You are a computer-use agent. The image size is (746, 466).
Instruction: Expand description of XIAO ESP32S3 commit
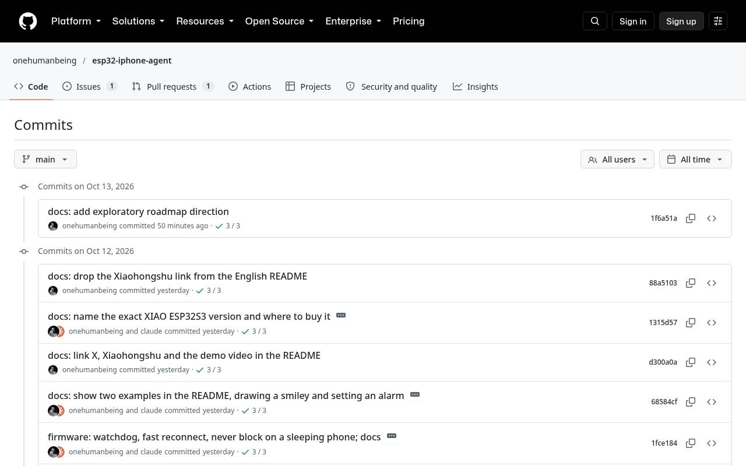(x=341, y=316)
